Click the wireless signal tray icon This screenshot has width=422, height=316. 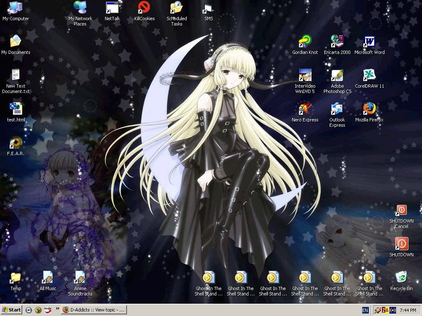click(x=393, y=310)
